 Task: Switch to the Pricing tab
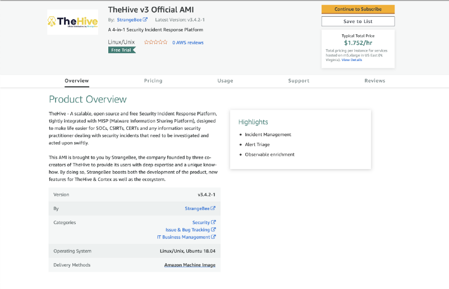point(153,81)
